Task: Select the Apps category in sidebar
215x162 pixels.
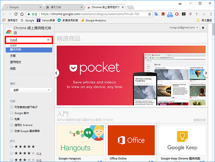Action: click(15, 62)
